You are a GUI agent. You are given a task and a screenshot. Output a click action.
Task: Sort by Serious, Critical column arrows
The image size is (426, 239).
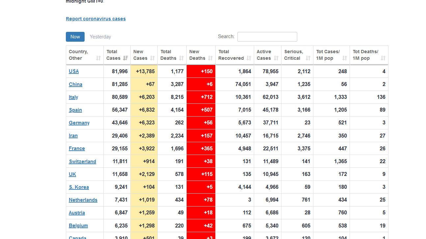[308, 58]
